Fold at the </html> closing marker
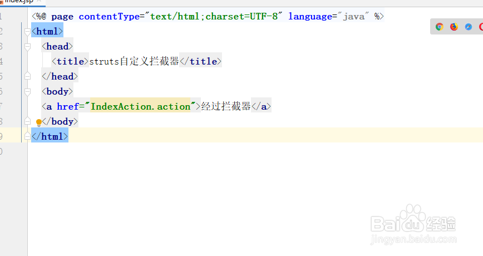 tap(27, 136)
